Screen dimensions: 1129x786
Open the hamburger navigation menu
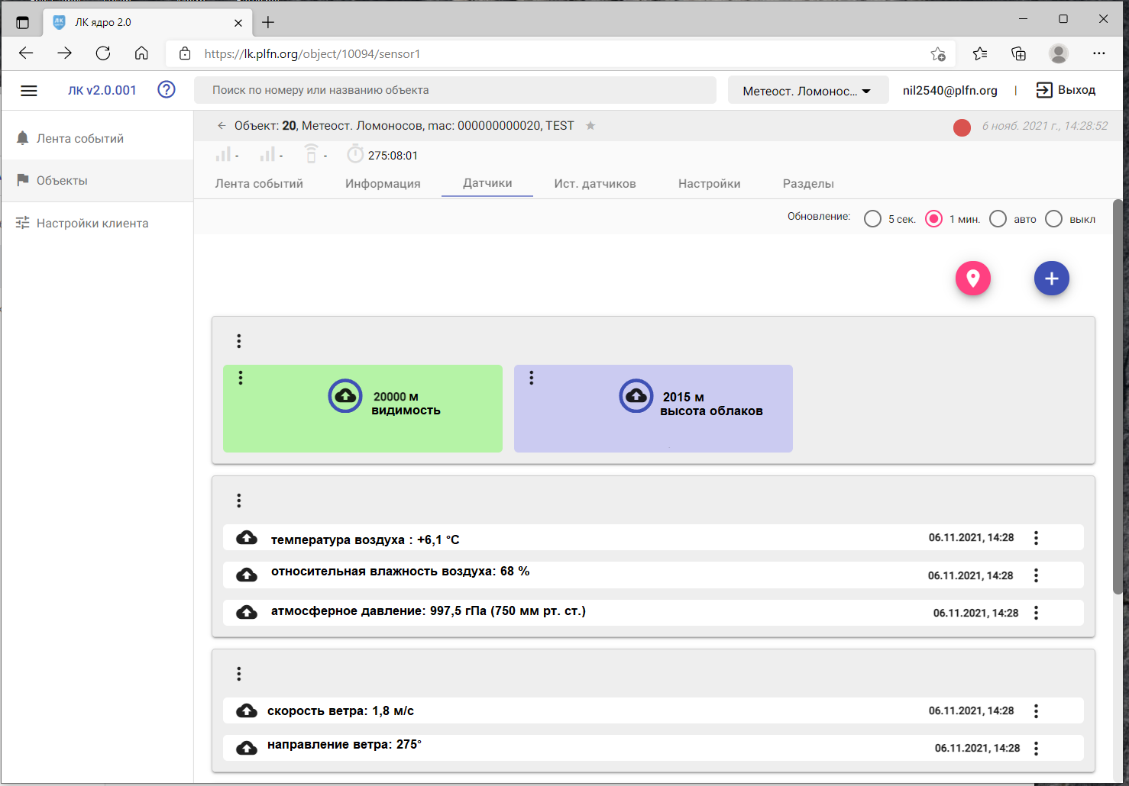click(x=29, y=91)
